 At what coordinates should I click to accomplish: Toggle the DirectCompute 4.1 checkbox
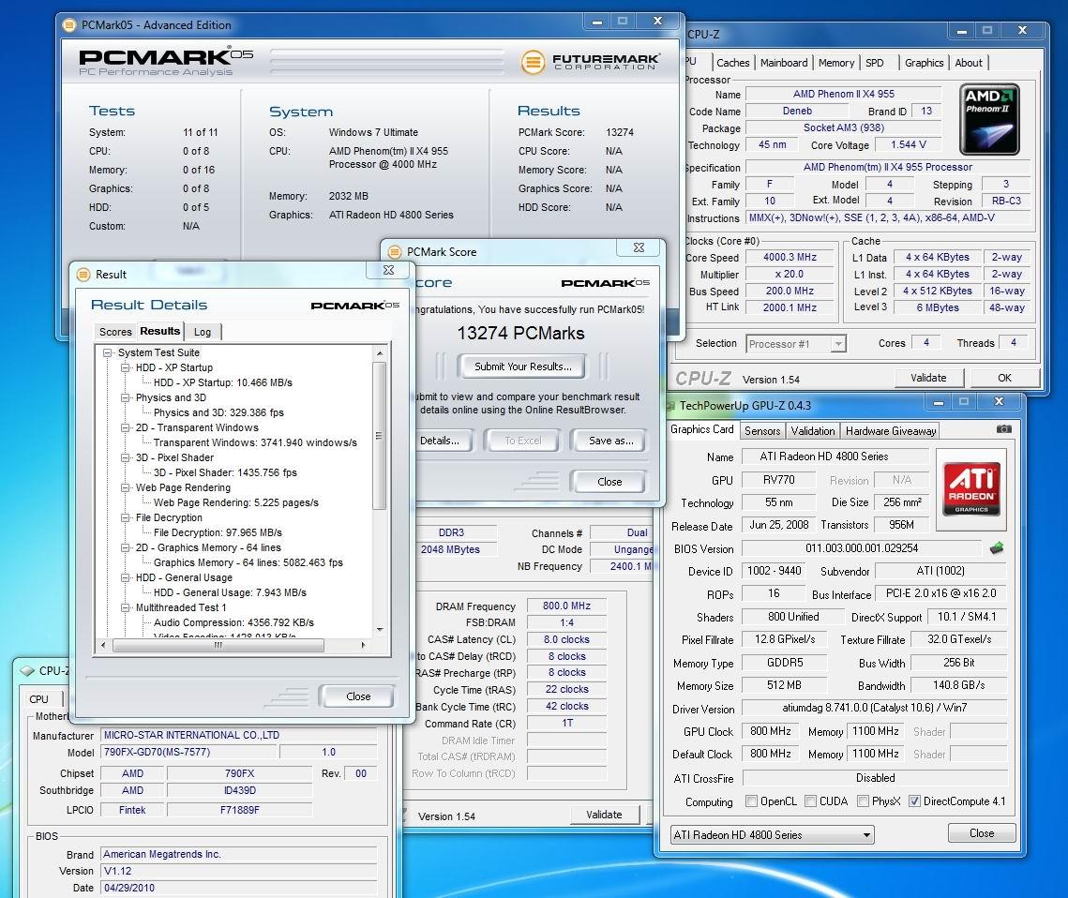(x=915, y=801)
